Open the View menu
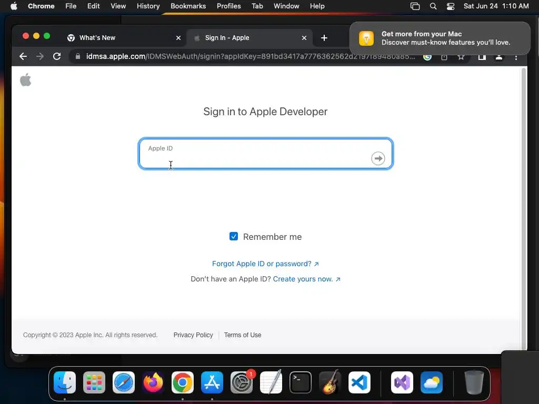539x404 pixels. [118, 6]
